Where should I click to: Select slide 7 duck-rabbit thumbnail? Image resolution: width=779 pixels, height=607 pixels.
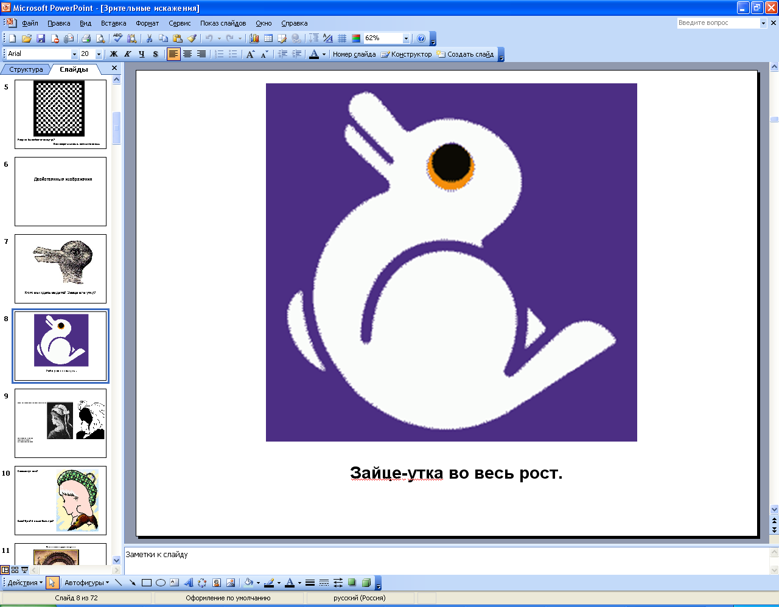(60, 269)
